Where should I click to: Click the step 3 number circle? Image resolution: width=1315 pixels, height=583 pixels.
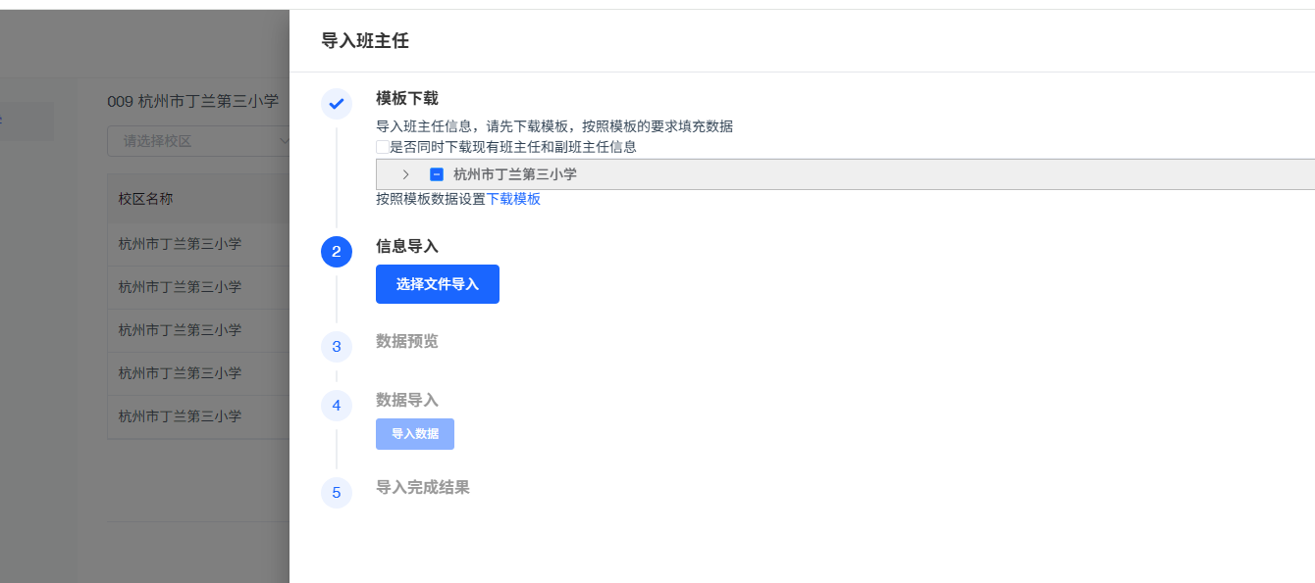[x=337, y=346]
